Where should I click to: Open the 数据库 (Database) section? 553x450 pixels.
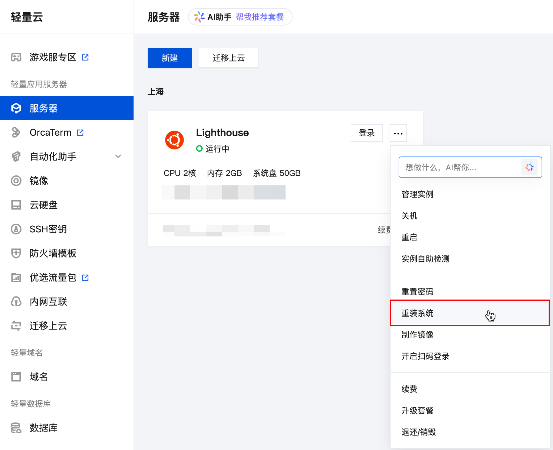click(43, 428)
